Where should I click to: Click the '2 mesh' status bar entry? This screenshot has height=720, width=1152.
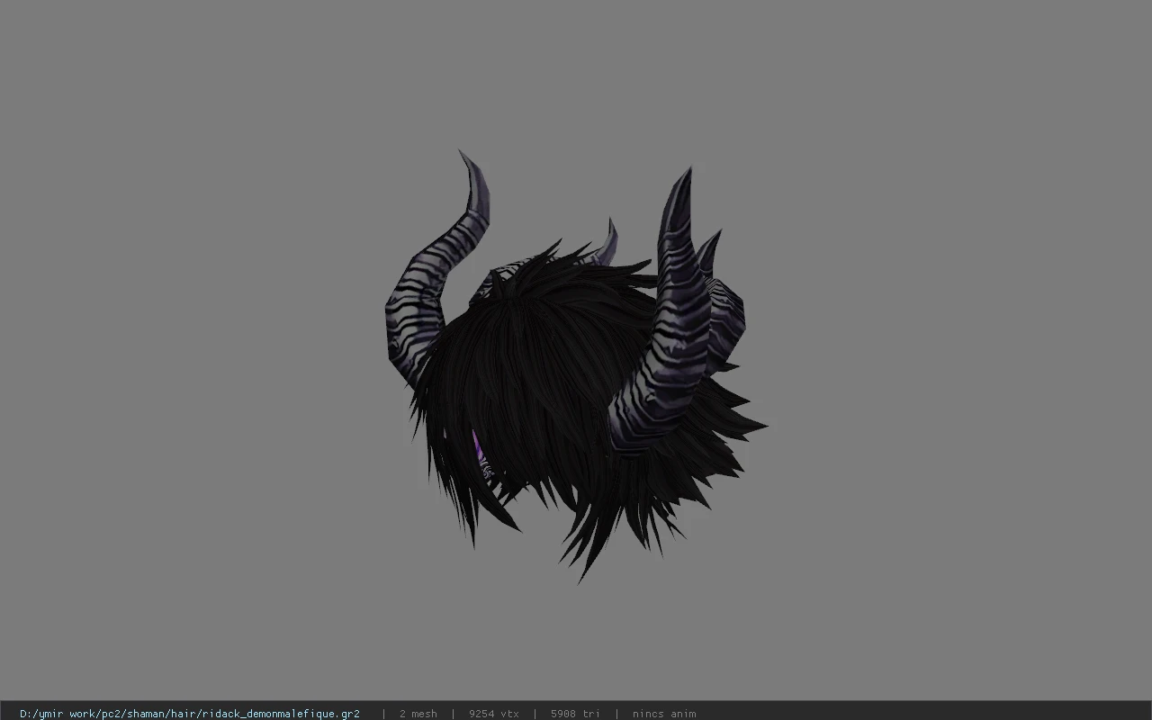pyautogui.click(x=418, y=714)
